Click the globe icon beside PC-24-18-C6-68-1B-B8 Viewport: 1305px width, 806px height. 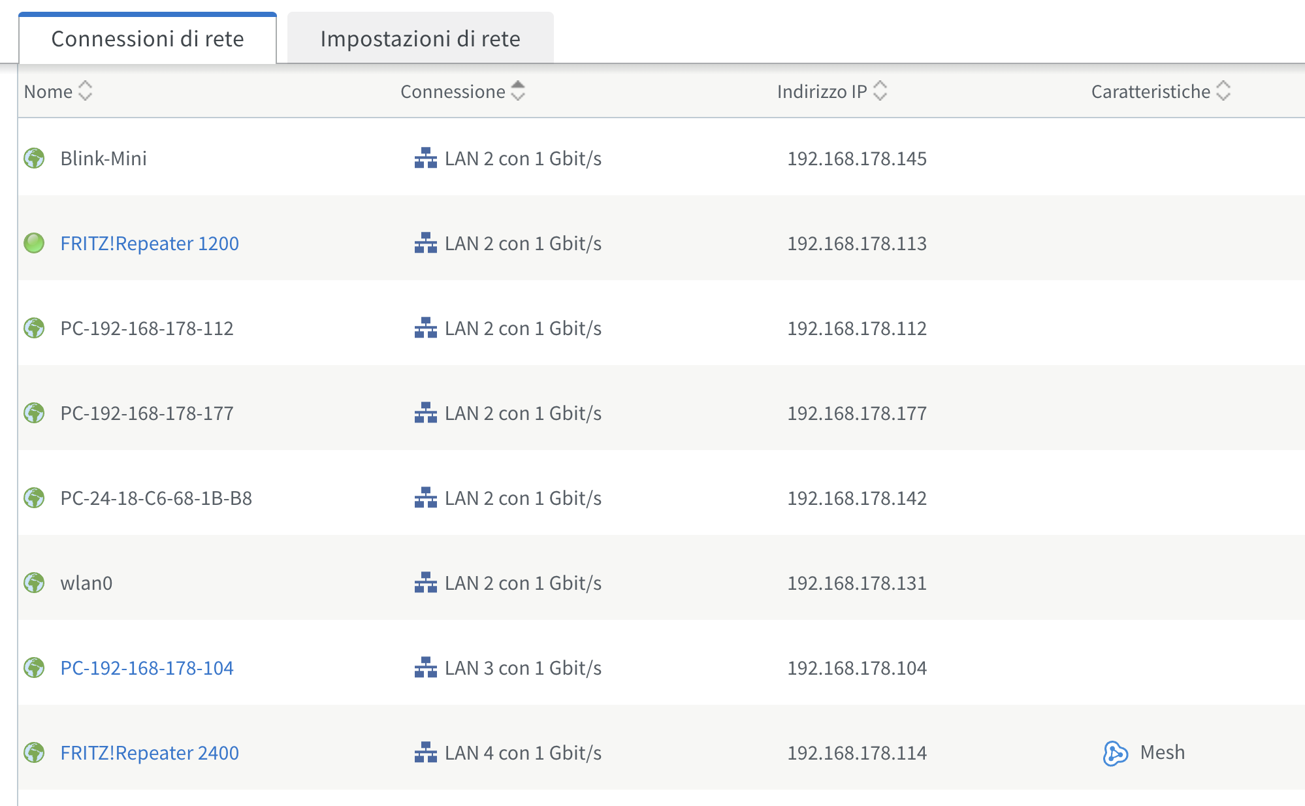click(34, 498)
